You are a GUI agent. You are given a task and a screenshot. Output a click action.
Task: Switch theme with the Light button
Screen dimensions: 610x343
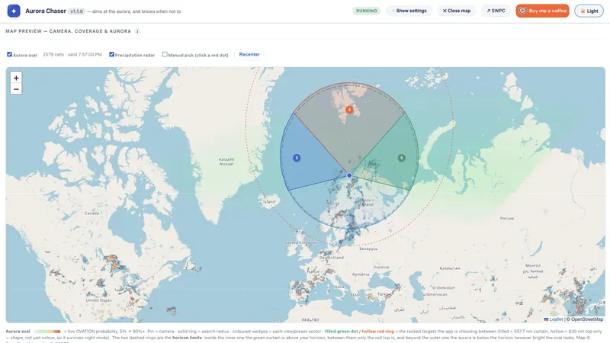point(589,11)
